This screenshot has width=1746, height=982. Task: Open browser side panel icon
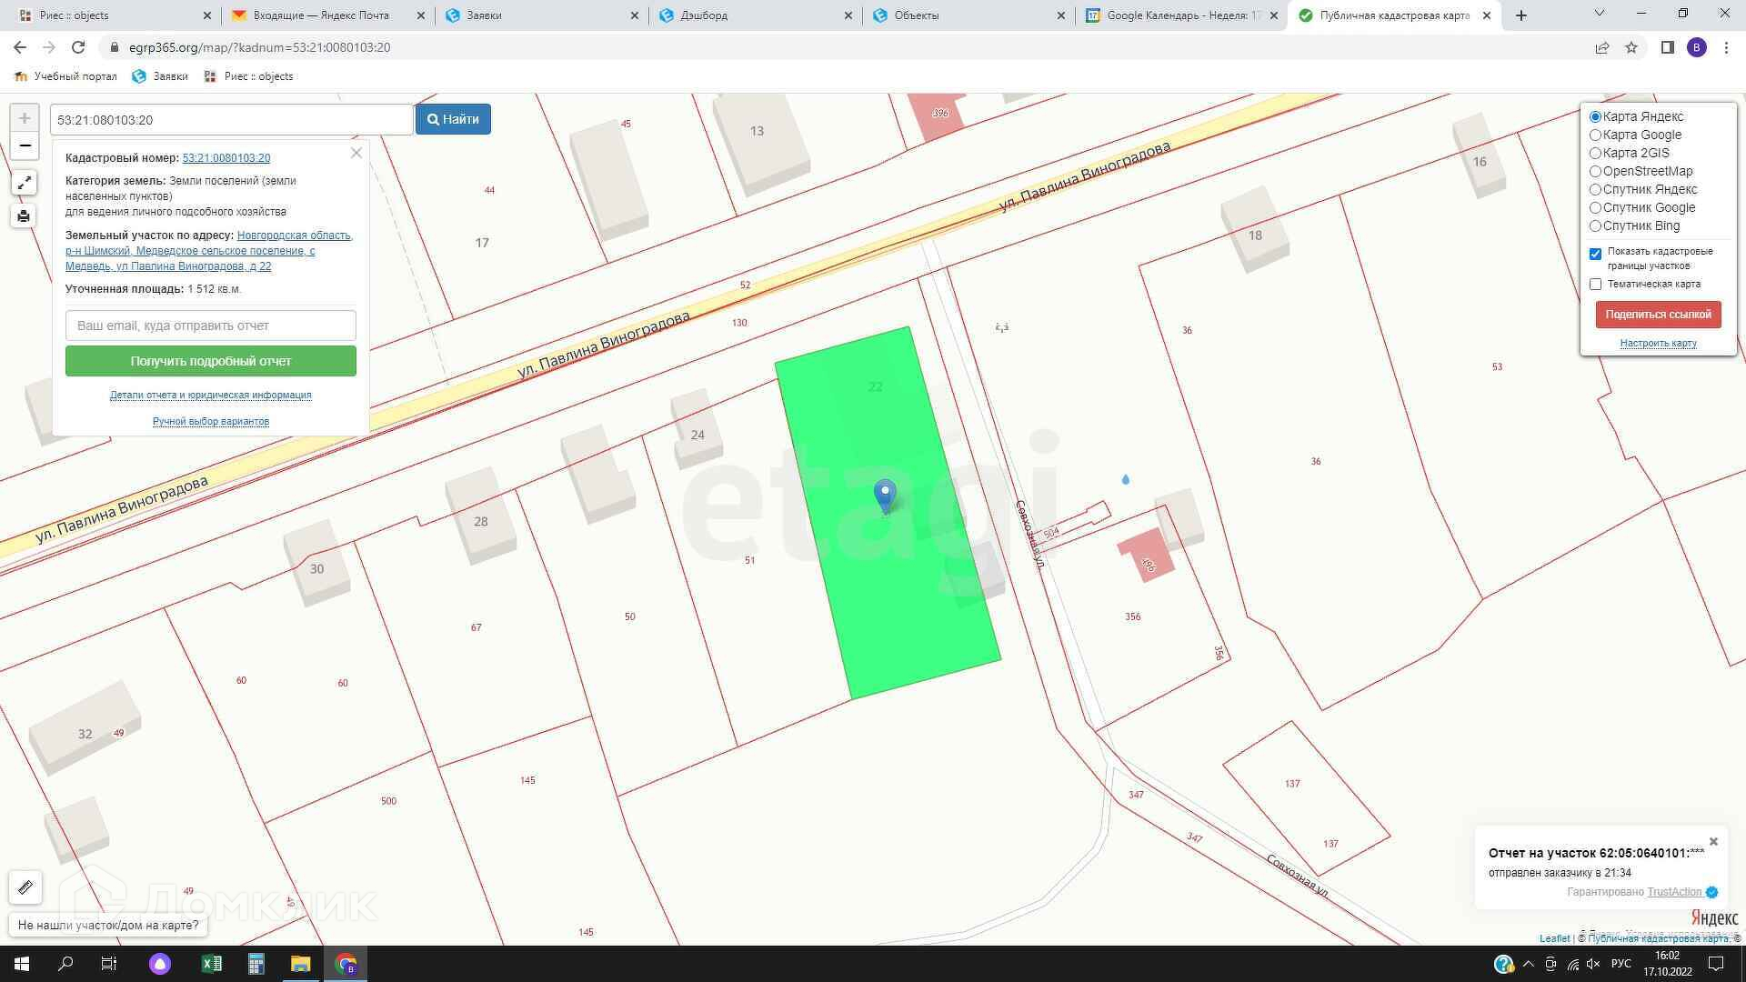tap(1667, 47)
